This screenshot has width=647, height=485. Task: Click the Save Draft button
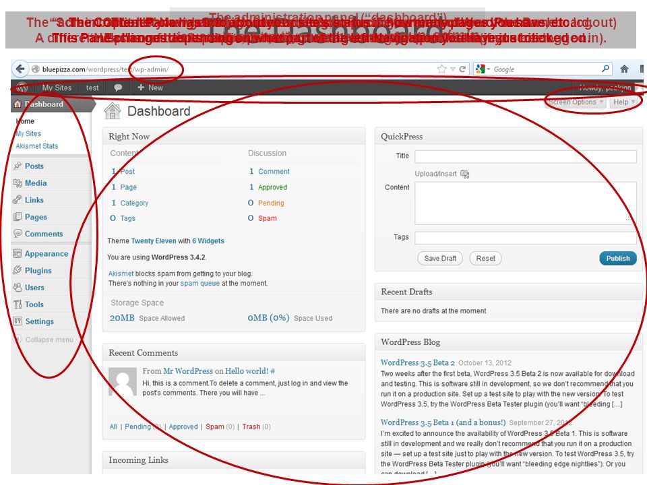(x=440, y=258)
